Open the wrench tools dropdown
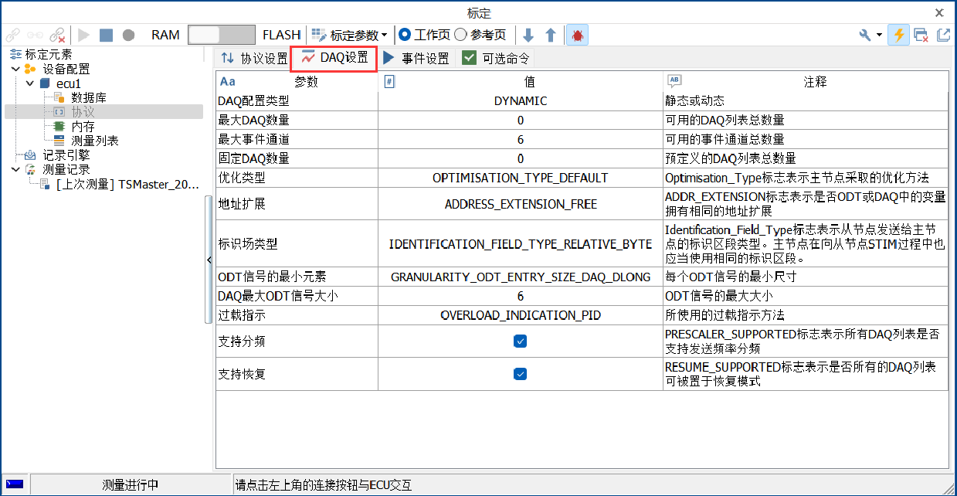The image size is (957, 496). [x=870, y=35]
